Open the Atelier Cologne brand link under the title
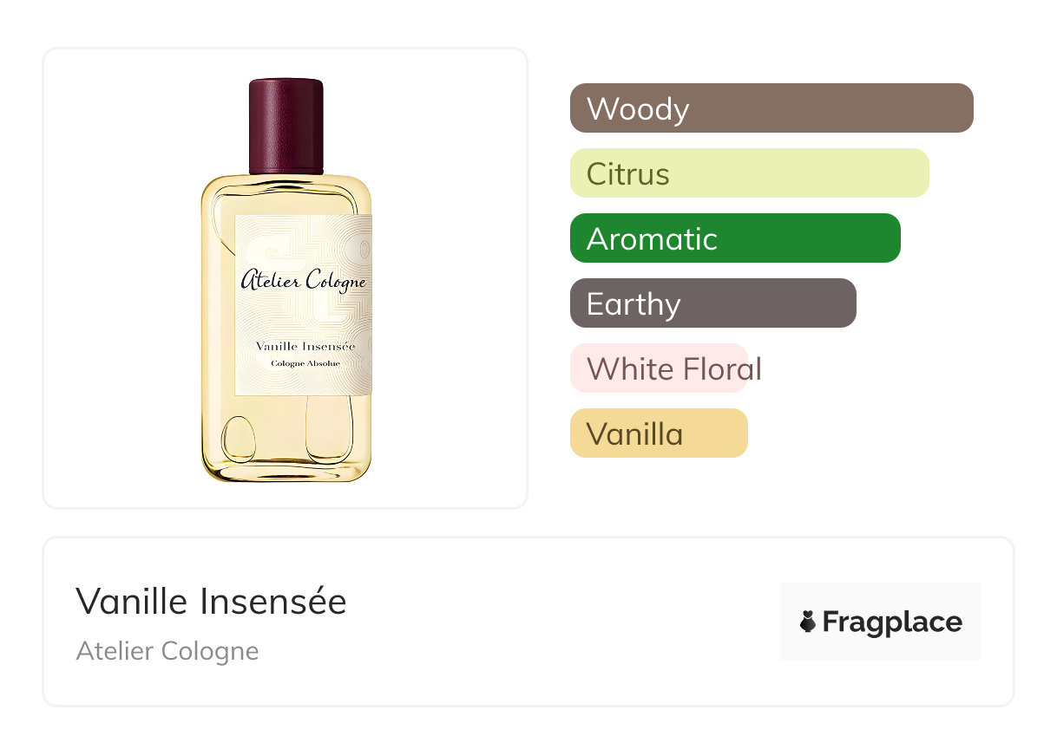1057x749 pixels. tap(167, 651)
